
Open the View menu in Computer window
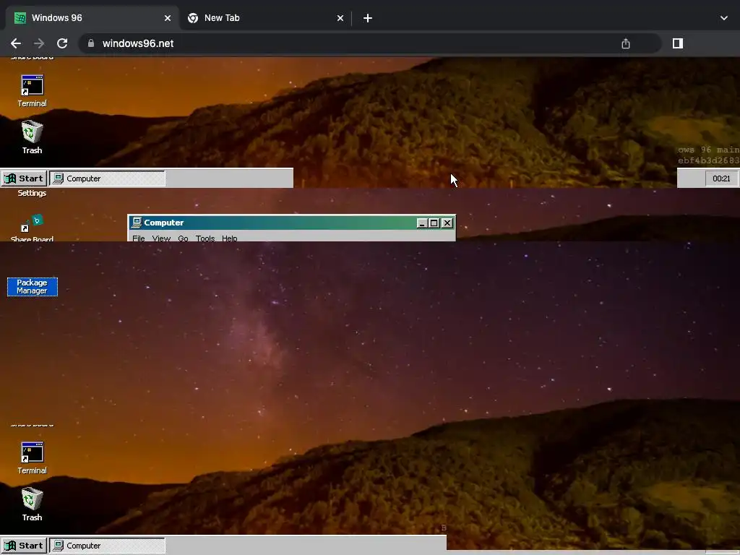point(161,238)
